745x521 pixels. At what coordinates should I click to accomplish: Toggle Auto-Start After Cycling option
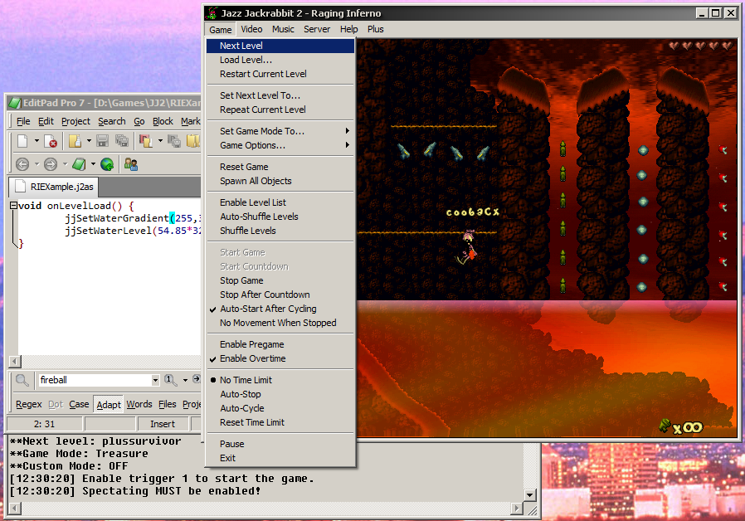[x=280, y=309]
